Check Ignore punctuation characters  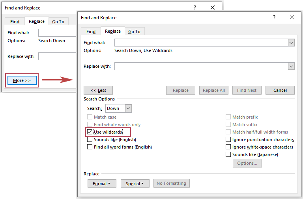[228, 139]
